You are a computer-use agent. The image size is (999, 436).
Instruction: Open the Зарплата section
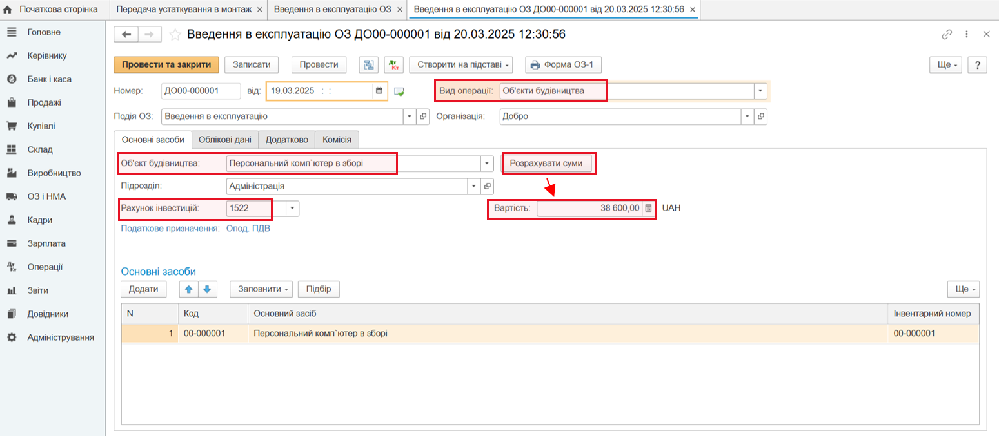(46, 243)
